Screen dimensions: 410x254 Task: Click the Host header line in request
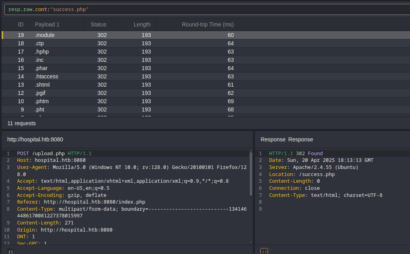coord(51,160)
